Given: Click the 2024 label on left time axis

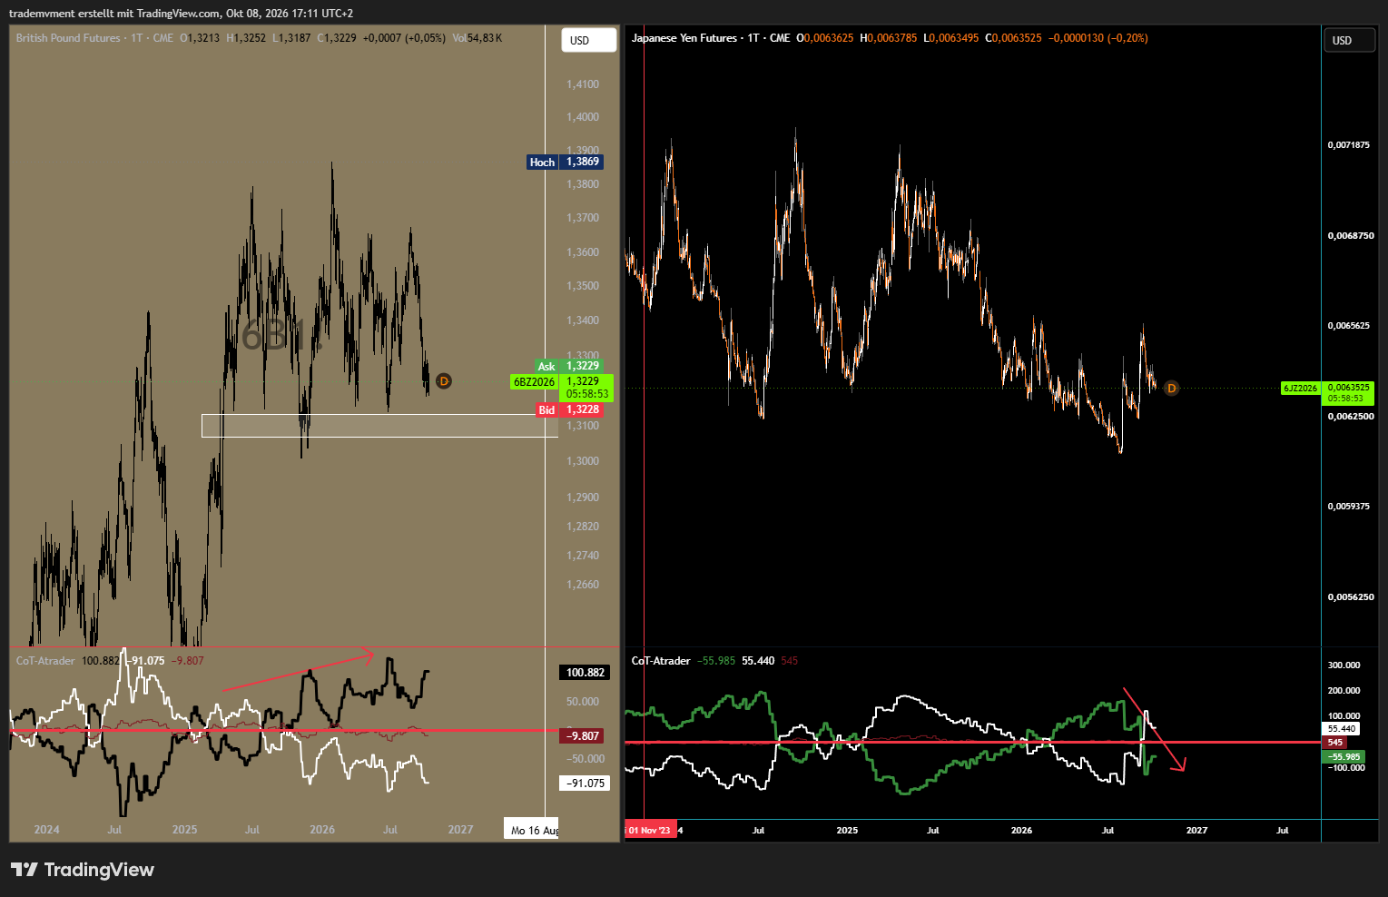Looking at the screenshot, I should pos(46,830).
